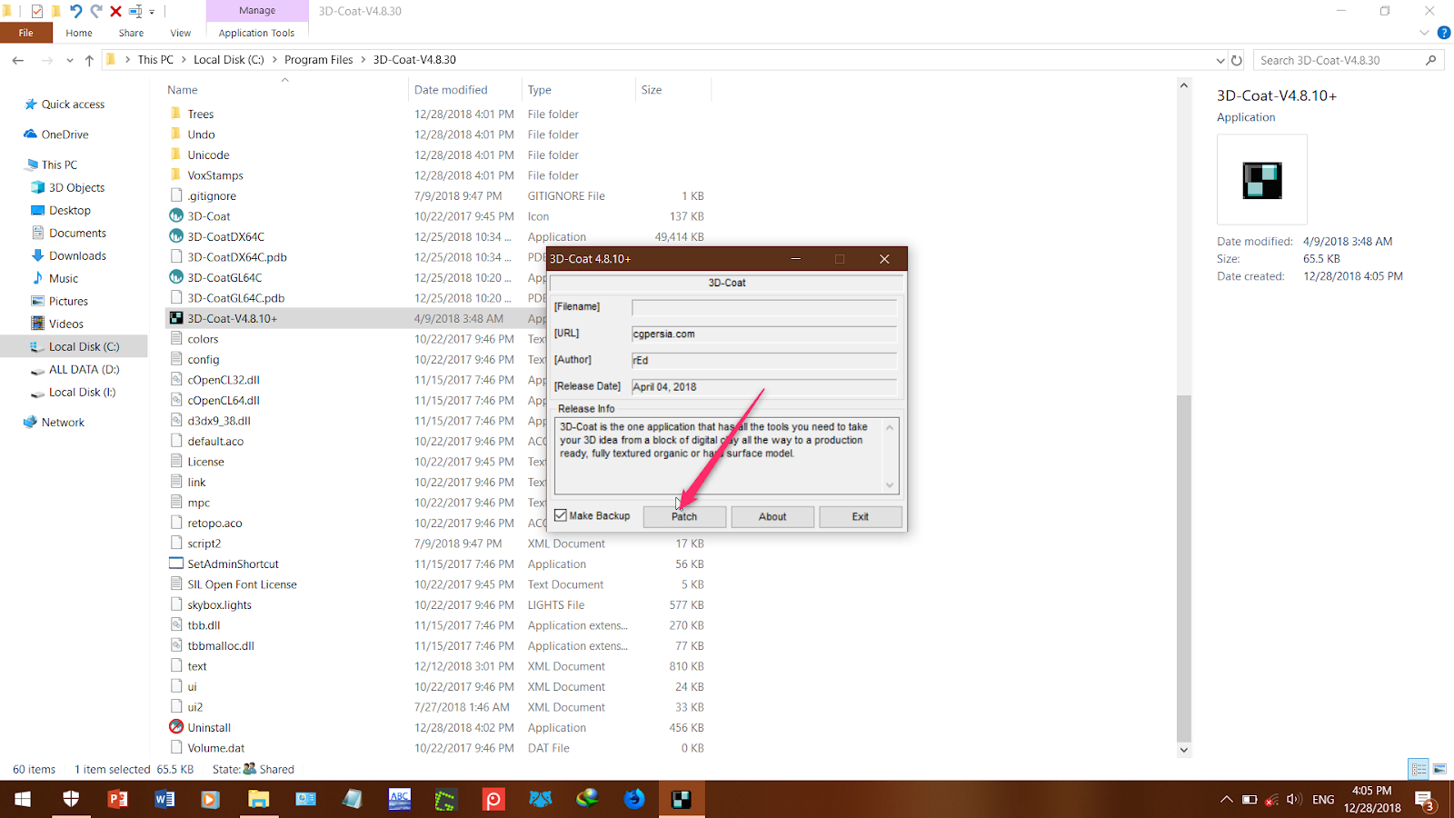Open the File ribbon tab

25,33
